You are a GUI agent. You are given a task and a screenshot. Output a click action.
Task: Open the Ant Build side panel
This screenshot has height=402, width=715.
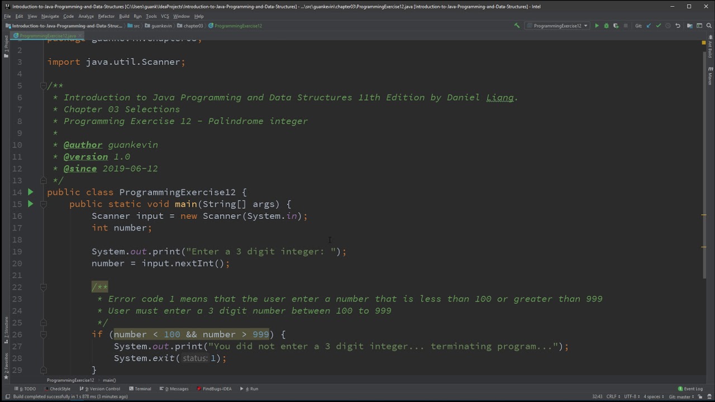(710, 46)
